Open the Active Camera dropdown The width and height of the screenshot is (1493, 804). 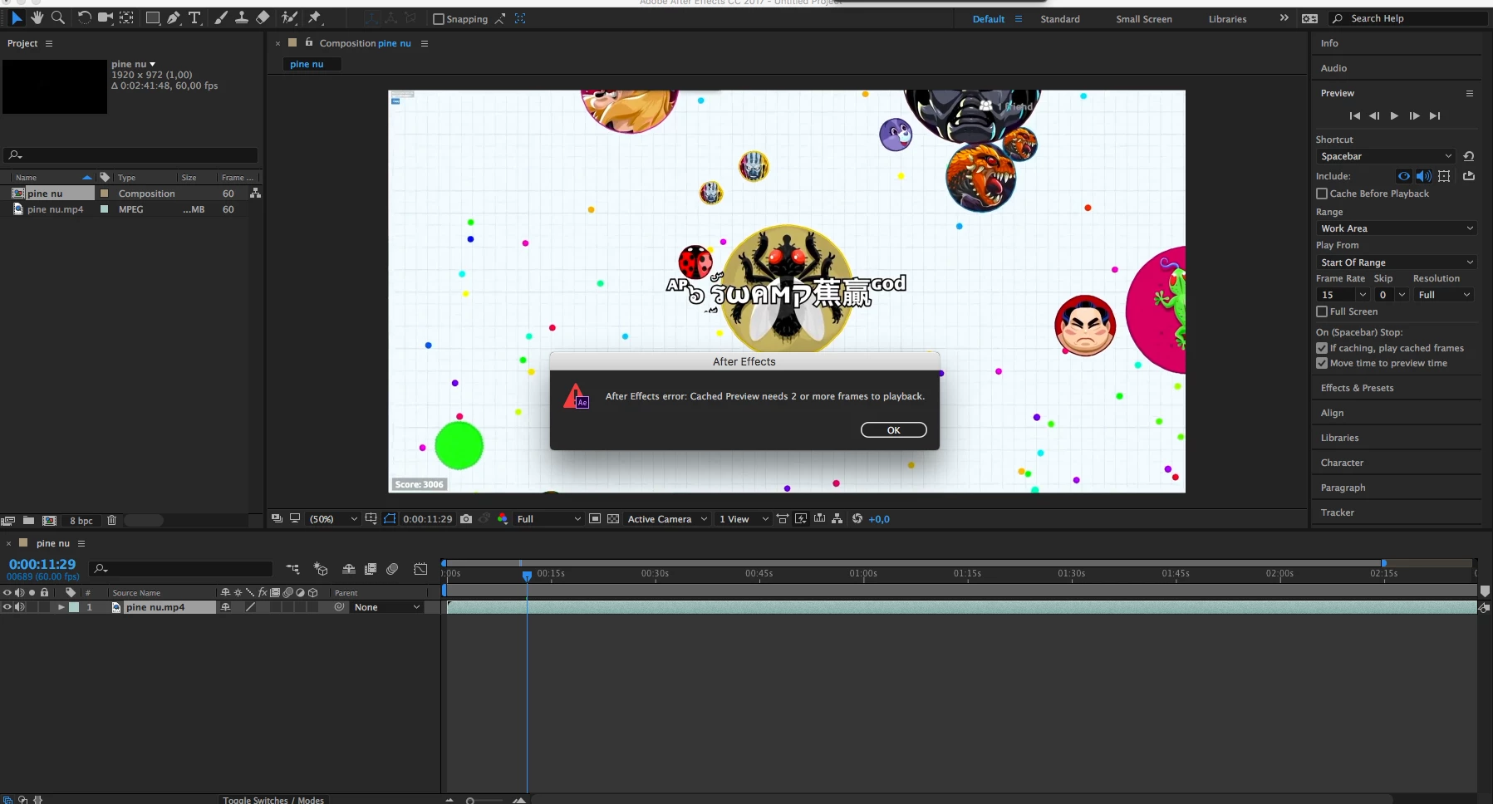(667, 519)
